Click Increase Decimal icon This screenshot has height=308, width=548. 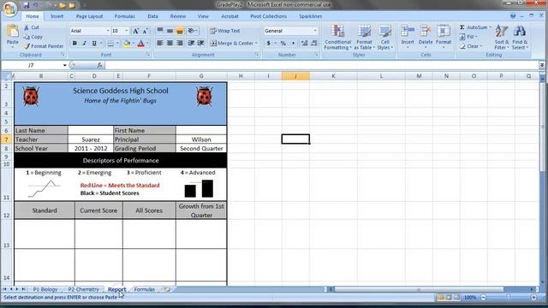click(x=304, y=44)
